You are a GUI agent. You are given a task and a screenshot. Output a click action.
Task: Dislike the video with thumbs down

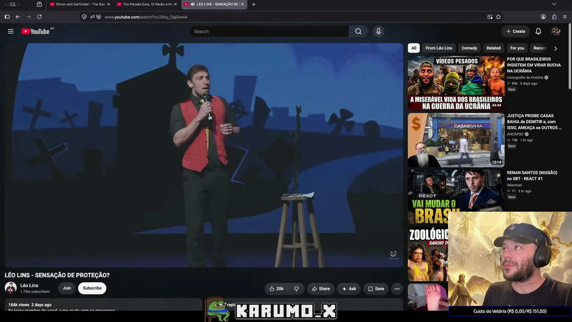296,289
